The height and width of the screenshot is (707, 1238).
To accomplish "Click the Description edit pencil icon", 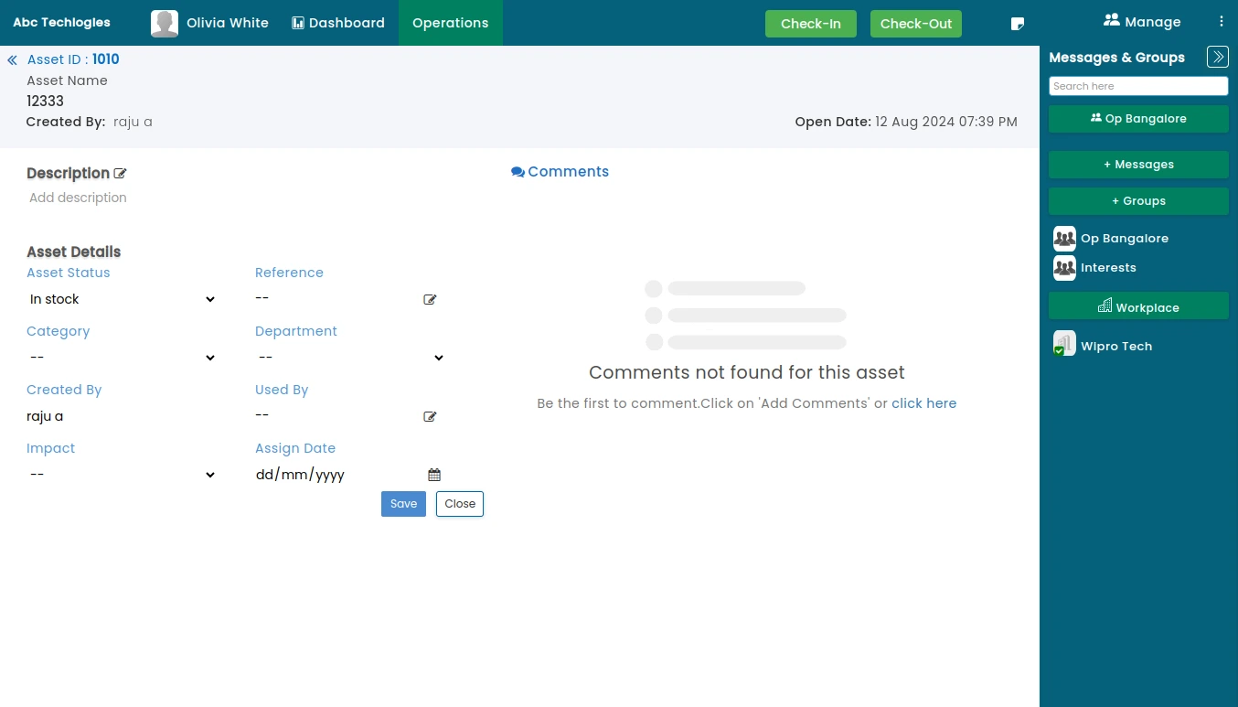I will point(121,174).
